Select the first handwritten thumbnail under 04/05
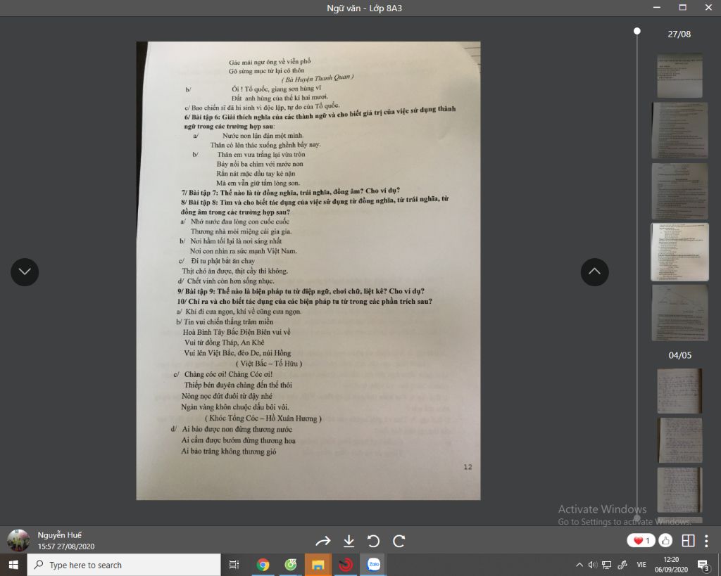Screen dimensions: 721x576 (679, 391)
